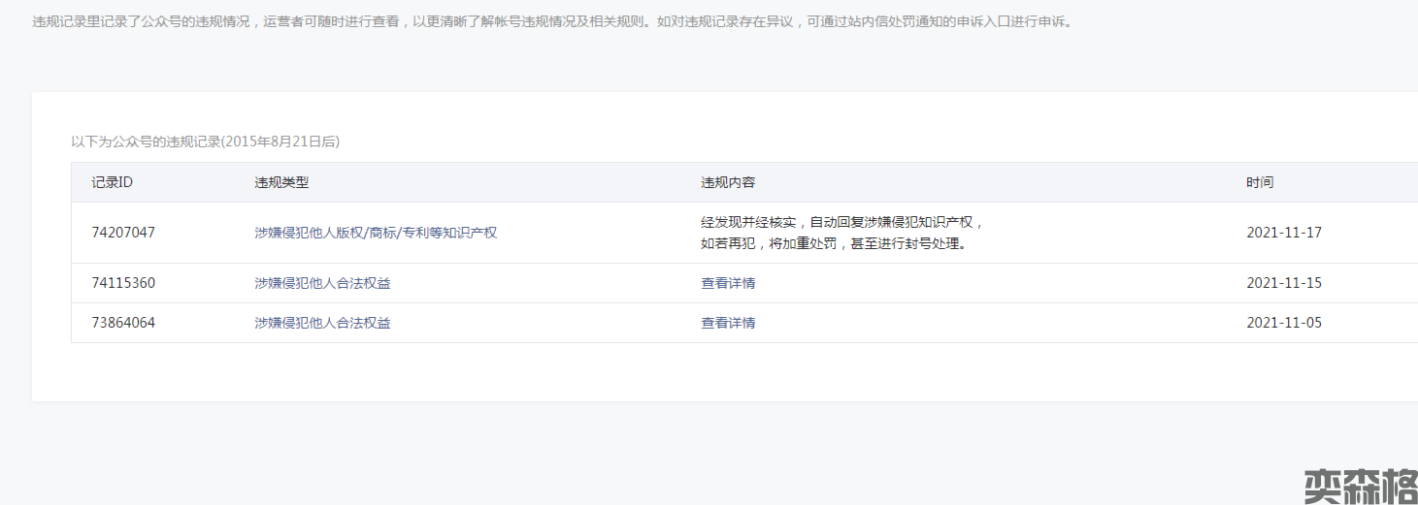
Task: Click the date 2021-11-17
Action: (1284, 233)
